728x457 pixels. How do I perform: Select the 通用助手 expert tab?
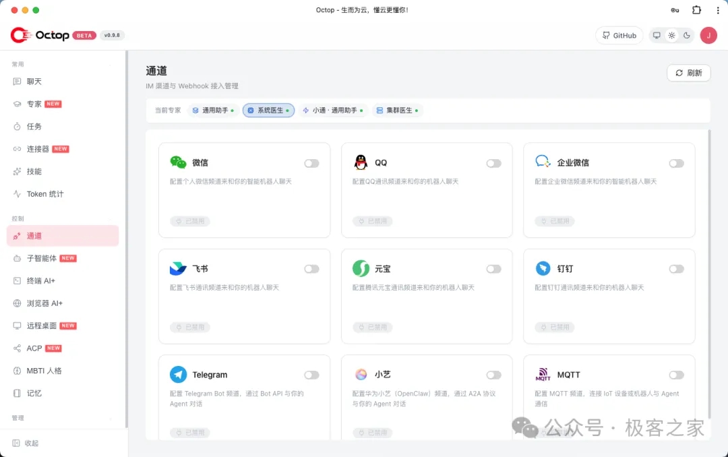point(213,110)
